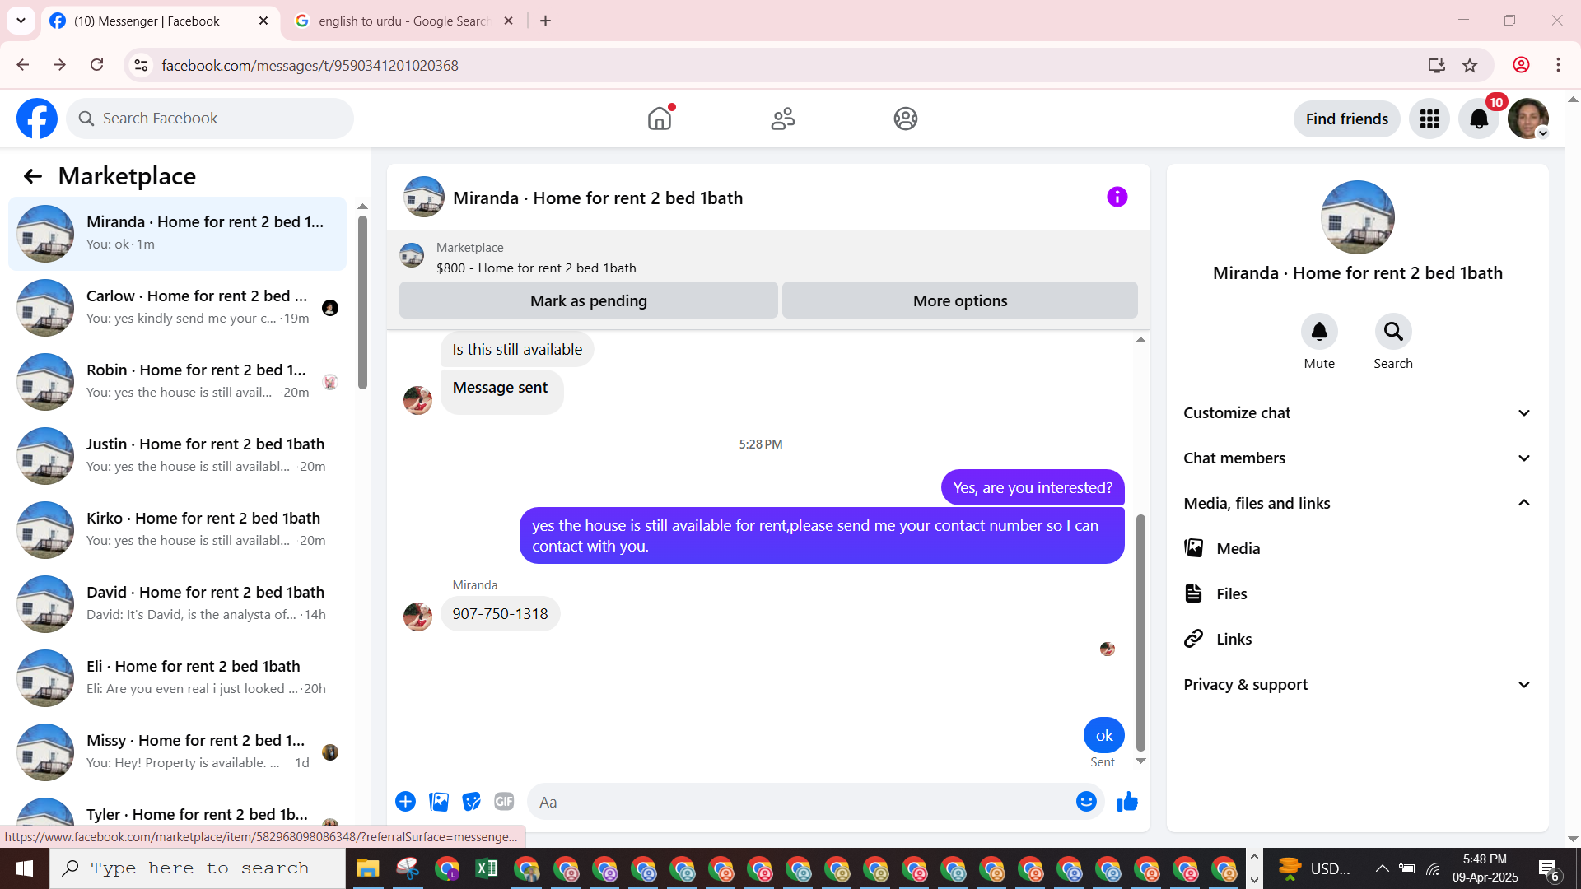Open the Notifications bell with 10 badge
Image resolution: width=1581 pixels, height=889 pixels.
pos(1479,119)
